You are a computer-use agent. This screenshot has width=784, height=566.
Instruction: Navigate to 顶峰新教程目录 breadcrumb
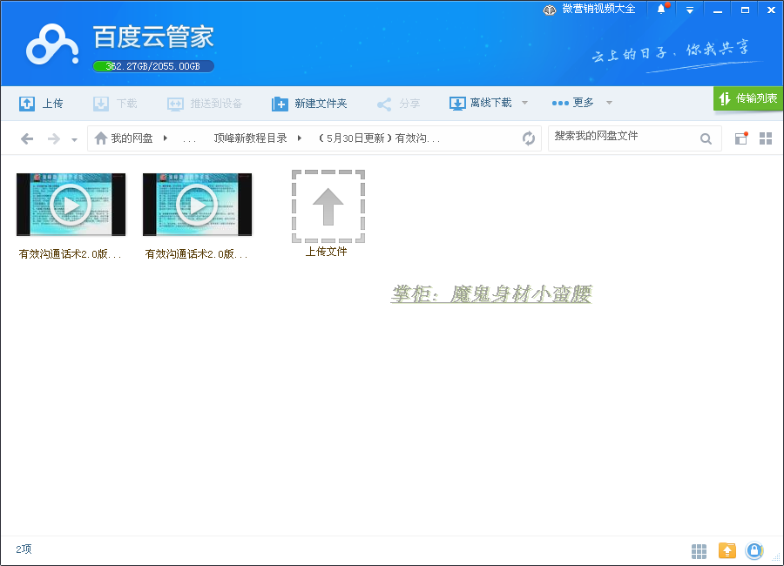coord(251,138)
